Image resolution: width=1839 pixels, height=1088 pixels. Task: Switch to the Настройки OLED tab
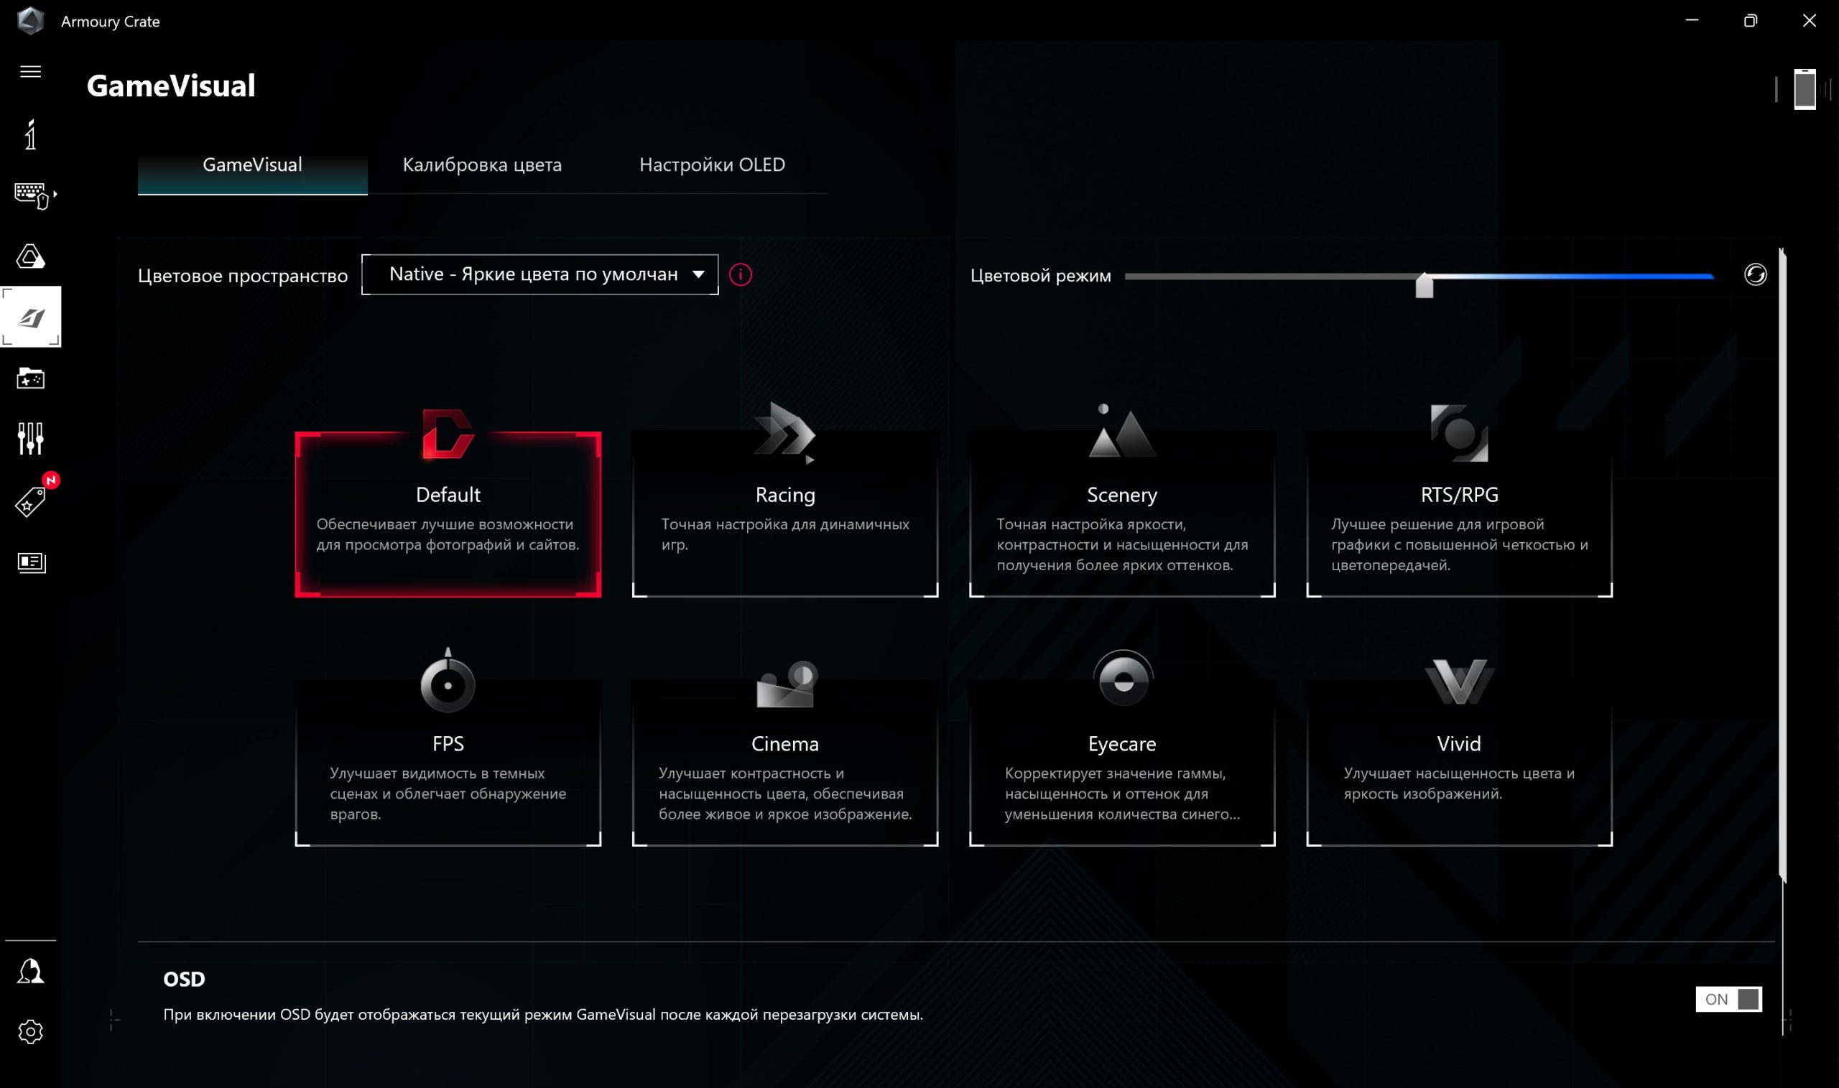712,165
